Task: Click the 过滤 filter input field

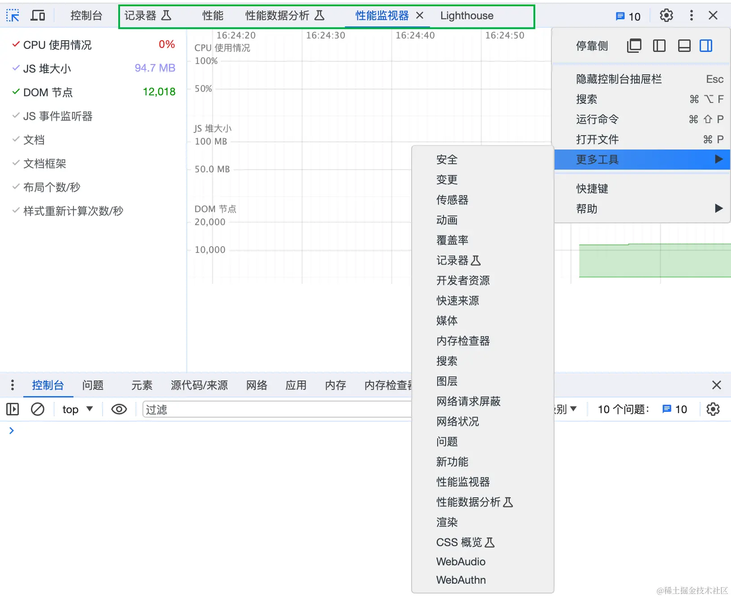Action: (x=277, y=409)
